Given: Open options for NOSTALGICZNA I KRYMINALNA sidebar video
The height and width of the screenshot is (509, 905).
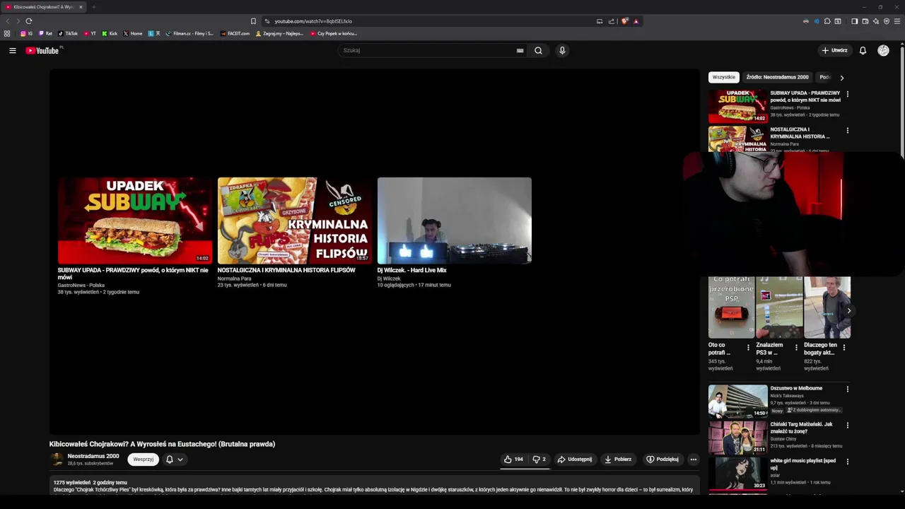Looking at the screenshot, I should pos(847,131).
